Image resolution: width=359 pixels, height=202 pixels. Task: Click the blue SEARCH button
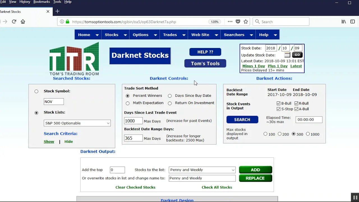242,120
